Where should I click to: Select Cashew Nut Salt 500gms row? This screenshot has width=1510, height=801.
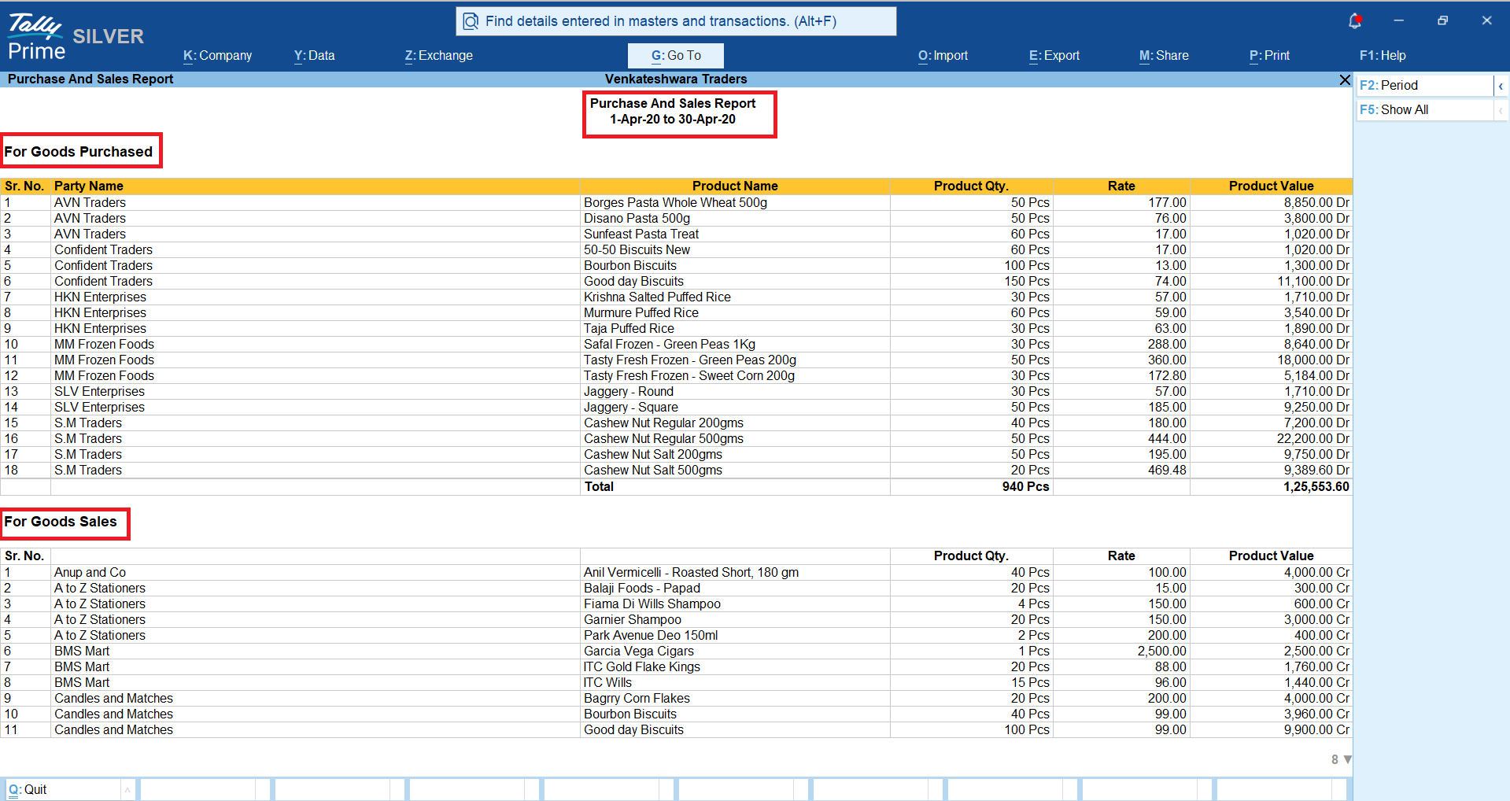tap(676, 471)
